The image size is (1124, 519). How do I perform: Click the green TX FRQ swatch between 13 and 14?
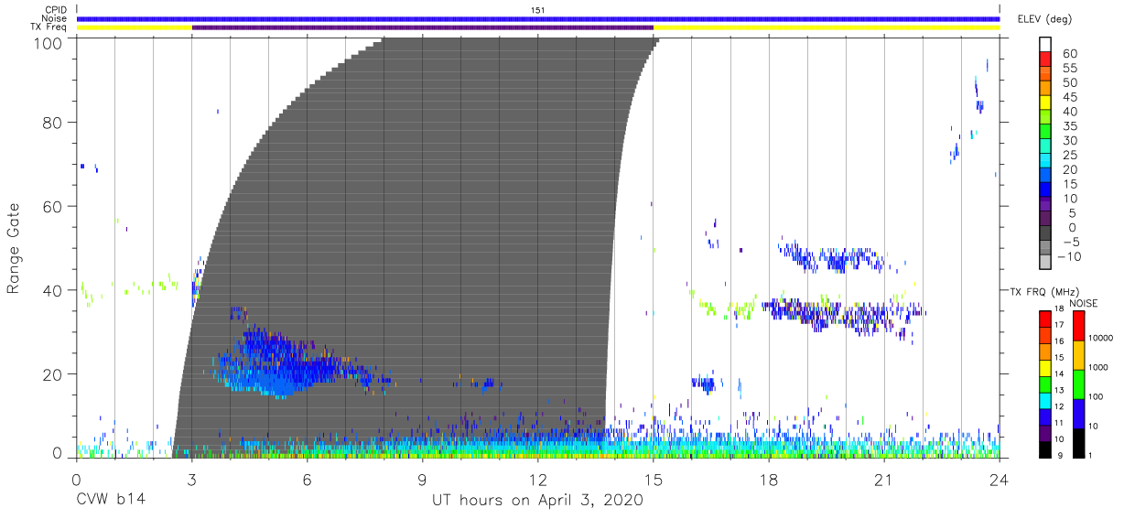pos(1045,383)
